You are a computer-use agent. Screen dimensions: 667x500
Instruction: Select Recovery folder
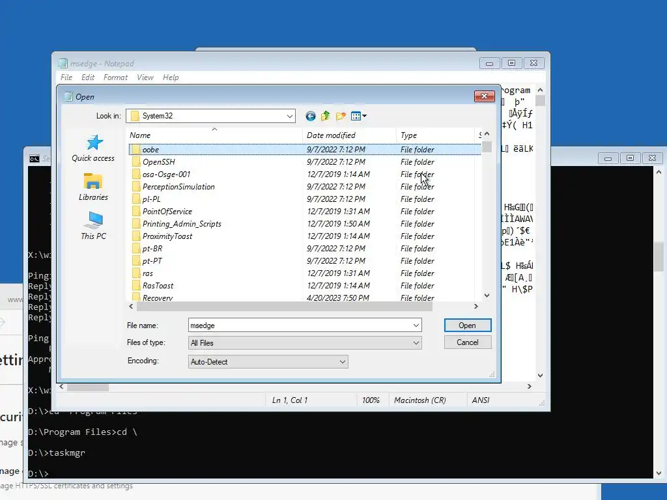point(152,298)
